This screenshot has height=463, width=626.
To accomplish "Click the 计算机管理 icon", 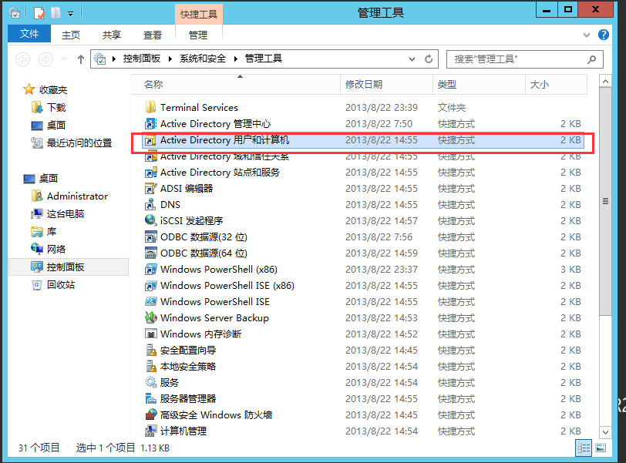I will point(150,431).
